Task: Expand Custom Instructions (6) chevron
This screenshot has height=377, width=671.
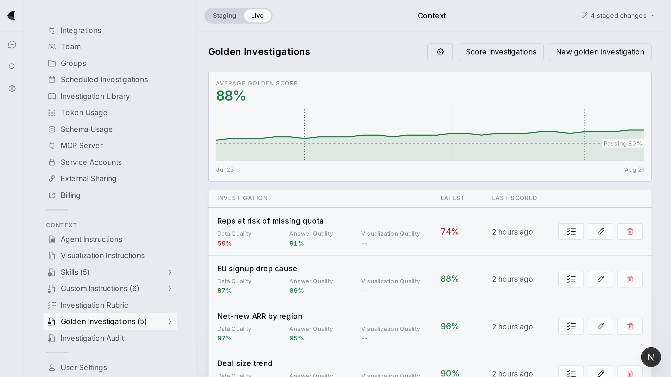Action: coord(170,289)
